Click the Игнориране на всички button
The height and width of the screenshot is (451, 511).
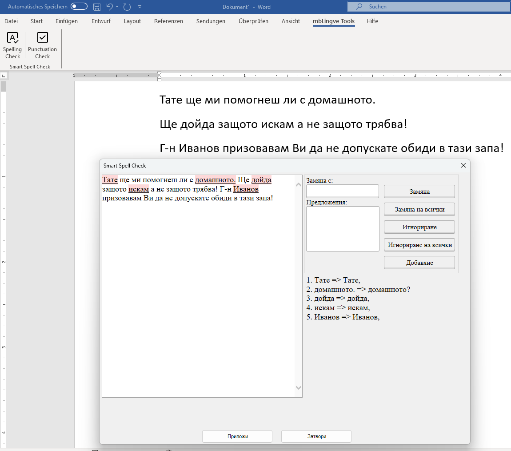click(419, 245)
